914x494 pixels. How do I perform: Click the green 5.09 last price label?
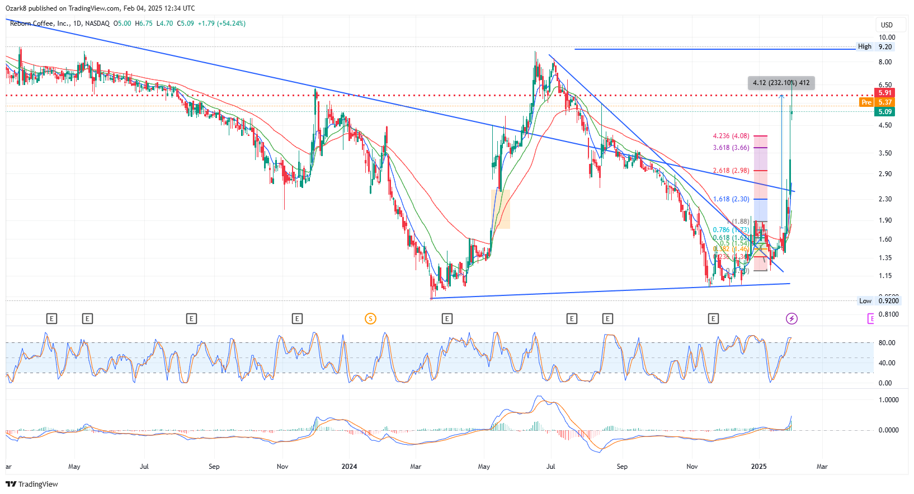tap(884, 112)
